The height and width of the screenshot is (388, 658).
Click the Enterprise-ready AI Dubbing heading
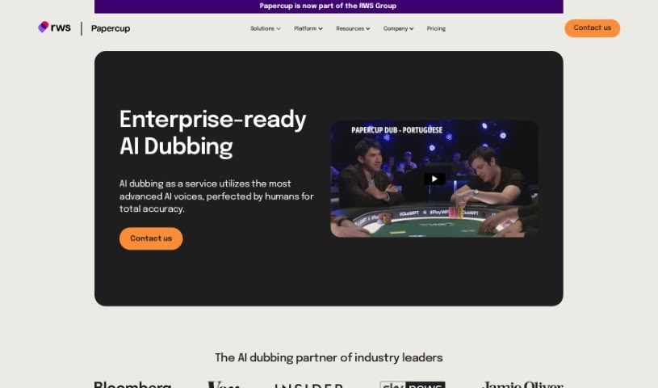213,133
